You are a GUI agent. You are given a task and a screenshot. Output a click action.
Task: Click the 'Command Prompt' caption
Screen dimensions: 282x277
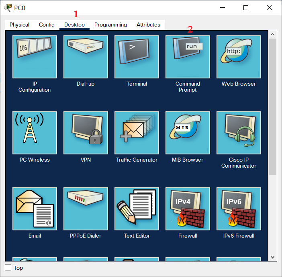[188, 87]
